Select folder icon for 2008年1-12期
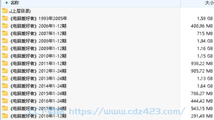Screen dimensions: 214x120 [x=5, y=41]
